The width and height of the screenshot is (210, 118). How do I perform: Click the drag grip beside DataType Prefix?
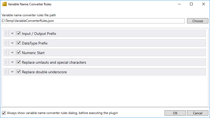tap(6, 43)
